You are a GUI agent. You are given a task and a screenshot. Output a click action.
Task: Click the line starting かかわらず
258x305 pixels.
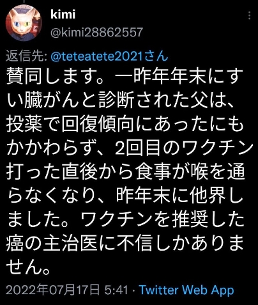coord(130,148)
